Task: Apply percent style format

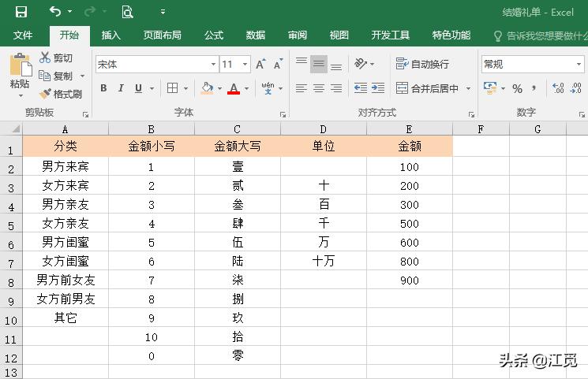Action: point(518,89)
